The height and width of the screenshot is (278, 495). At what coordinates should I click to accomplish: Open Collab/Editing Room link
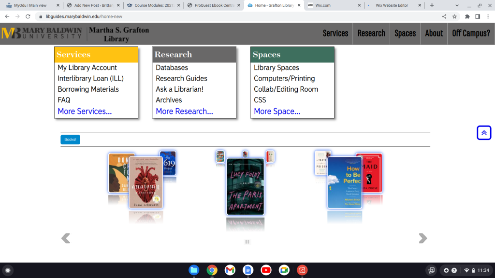point(286,89)
